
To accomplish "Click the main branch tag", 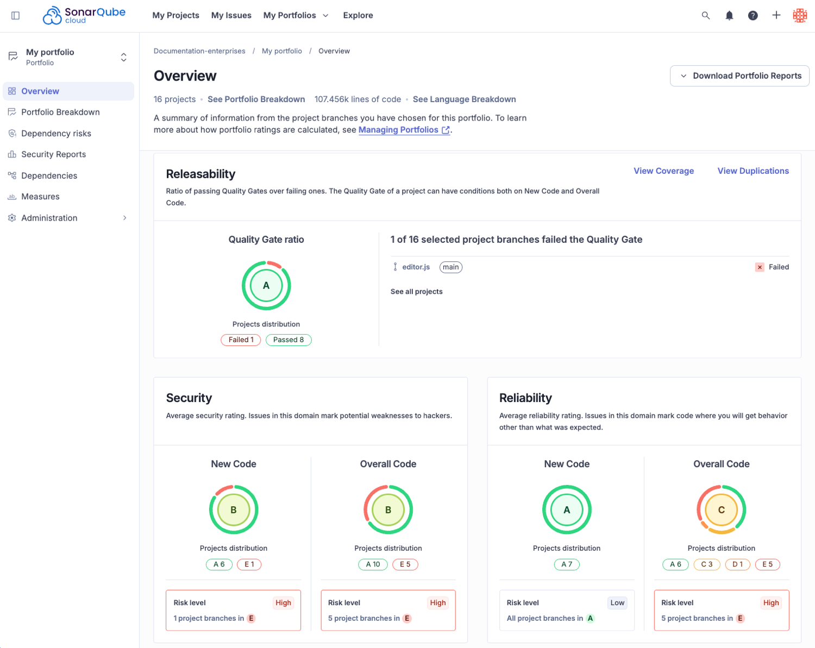I will coord(451,267).
